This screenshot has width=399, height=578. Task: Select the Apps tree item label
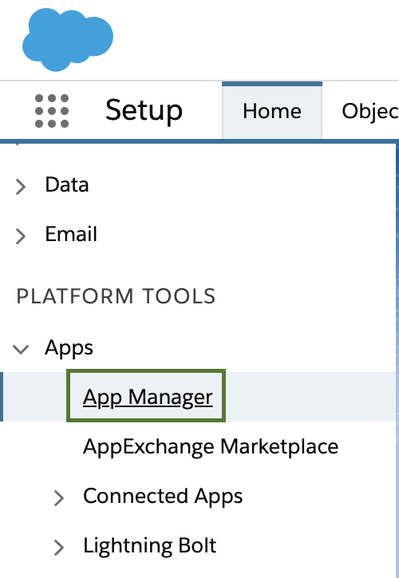click(x=69, y=347)
